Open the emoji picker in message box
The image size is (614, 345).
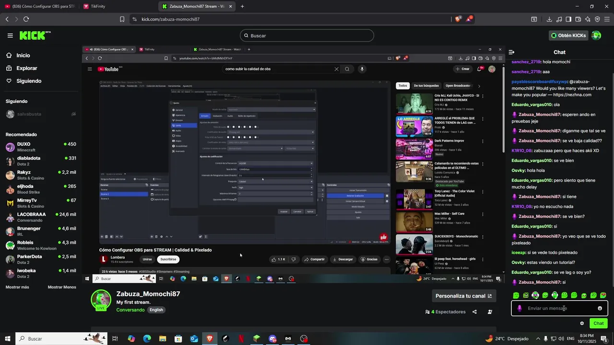point(600,308)
